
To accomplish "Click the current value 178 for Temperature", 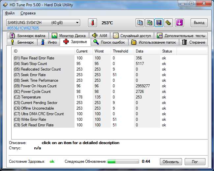I will click(x=79, y=97).
